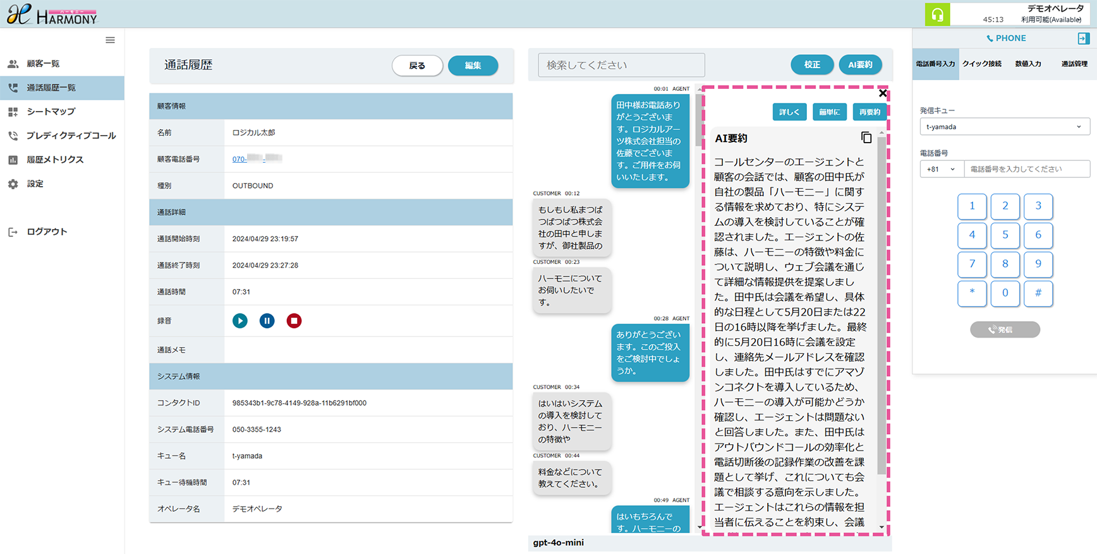
Task: Open 設定 from the sidebar
Action: pyautogui.click(x=35, y=184)
